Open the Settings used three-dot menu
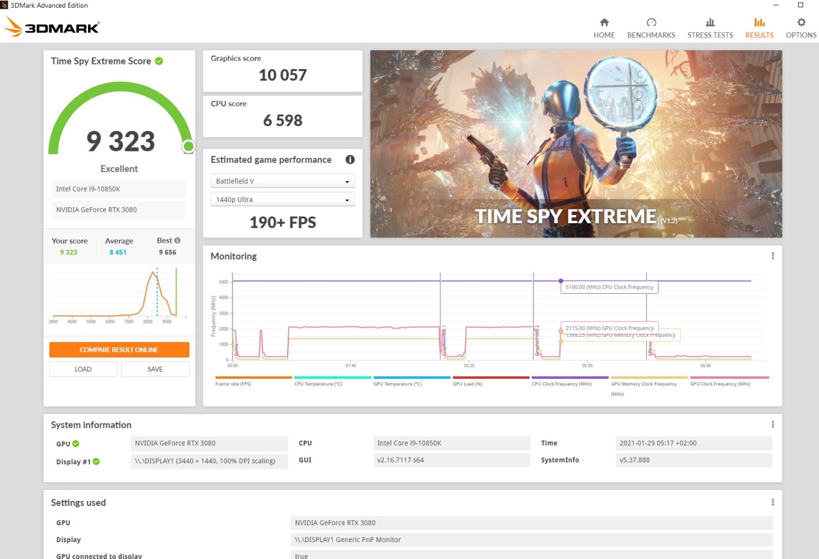The width and height of the screenshot is (819, 559). click(772, 502)
